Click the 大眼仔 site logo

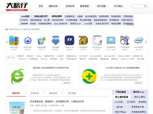tap(17, 6)
